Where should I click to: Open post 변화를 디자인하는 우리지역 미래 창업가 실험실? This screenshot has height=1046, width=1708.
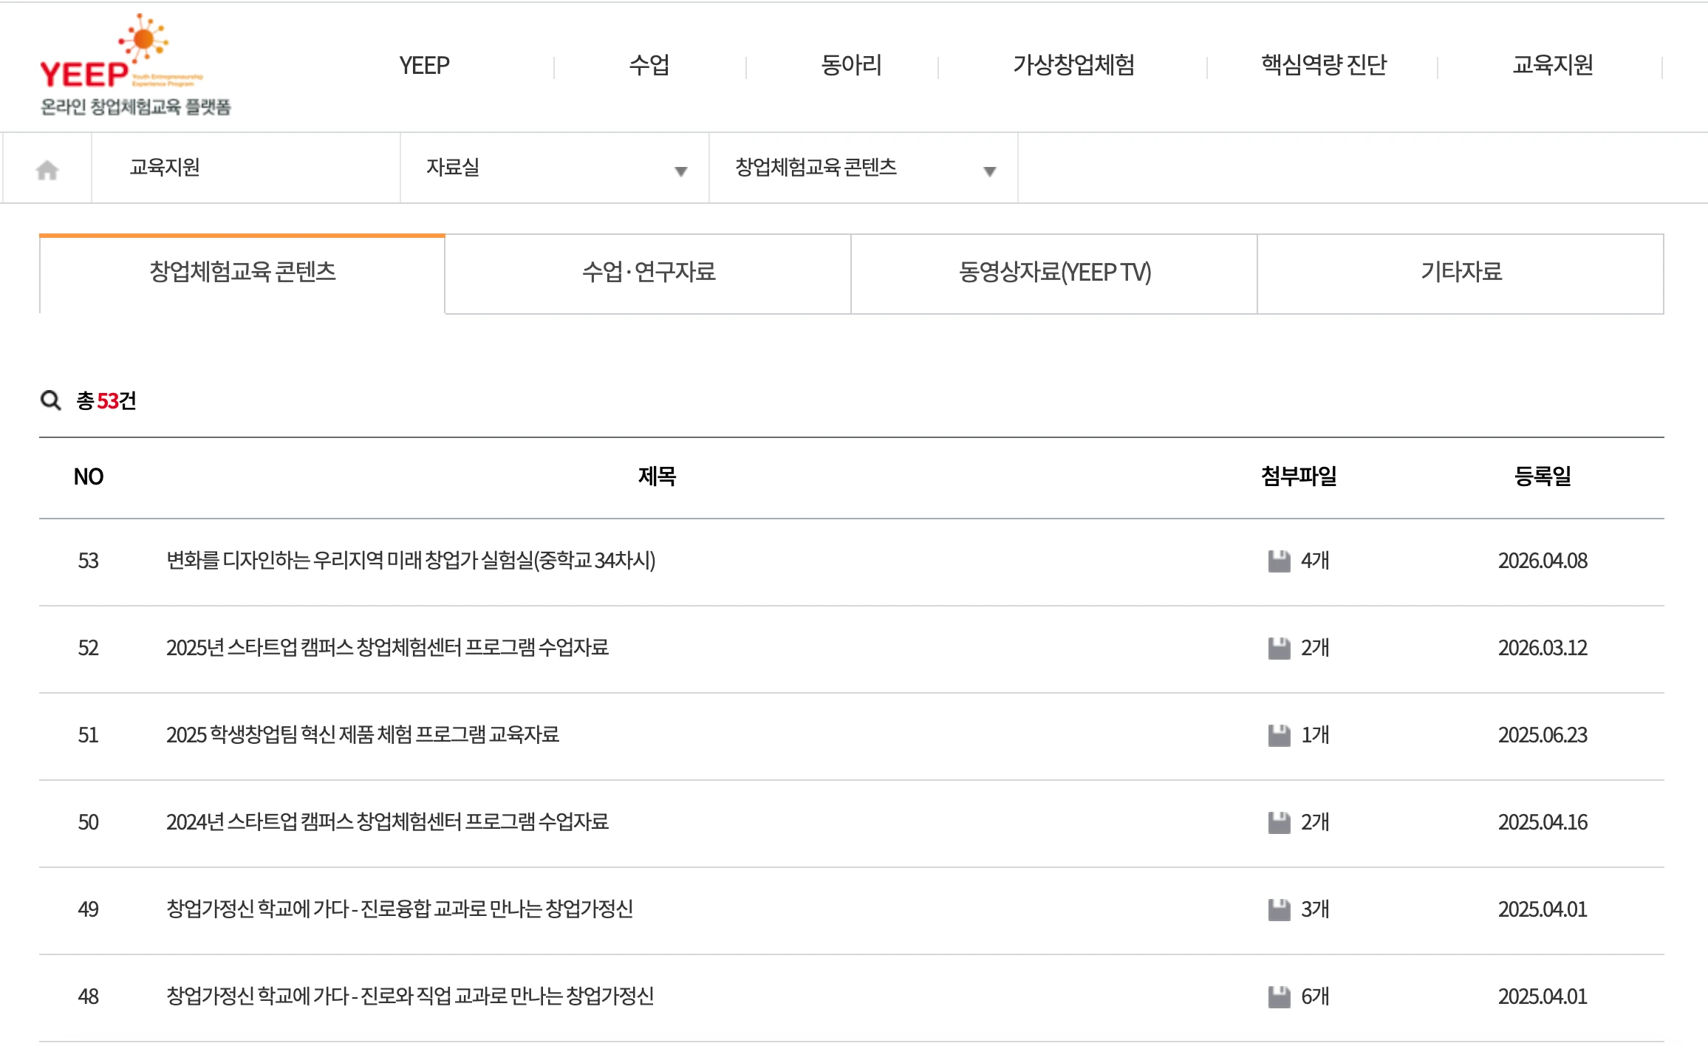coord(411,561)
